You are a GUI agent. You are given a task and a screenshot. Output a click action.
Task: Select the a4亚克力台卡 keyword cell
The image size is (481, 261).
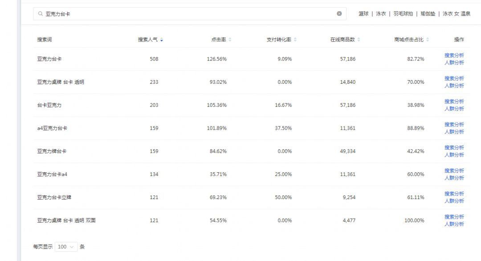[52, 128]
